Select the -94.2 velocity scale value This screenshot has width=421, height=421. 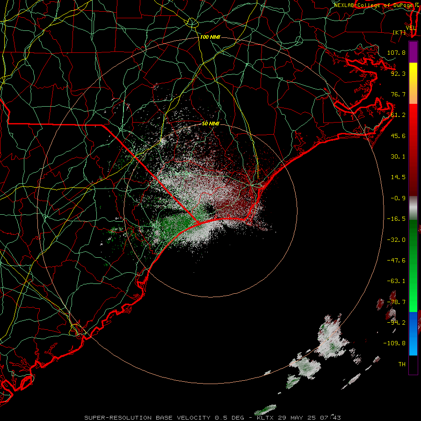[396, 322]
